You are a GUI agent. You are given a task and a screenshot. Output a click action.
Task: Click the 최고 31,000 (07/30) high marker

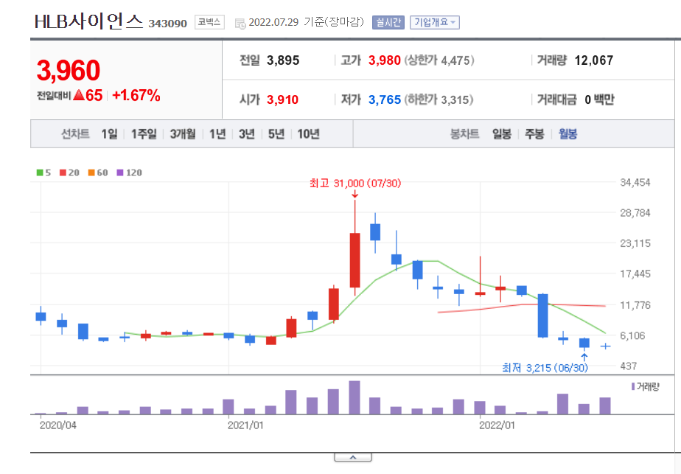tap(355, 184)
